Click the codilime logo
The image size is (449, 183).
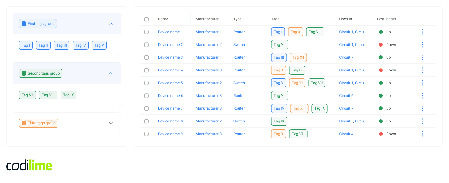[29, 165]
